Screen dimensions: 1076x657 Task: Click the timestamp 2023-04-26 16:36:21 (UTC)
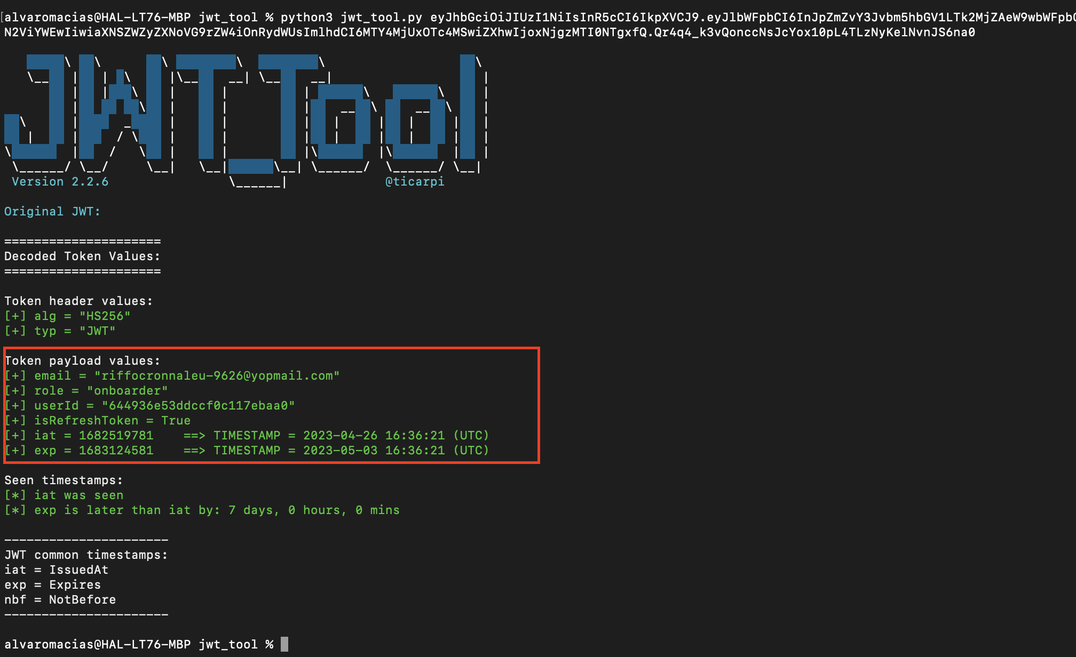[x=396, y=436]
